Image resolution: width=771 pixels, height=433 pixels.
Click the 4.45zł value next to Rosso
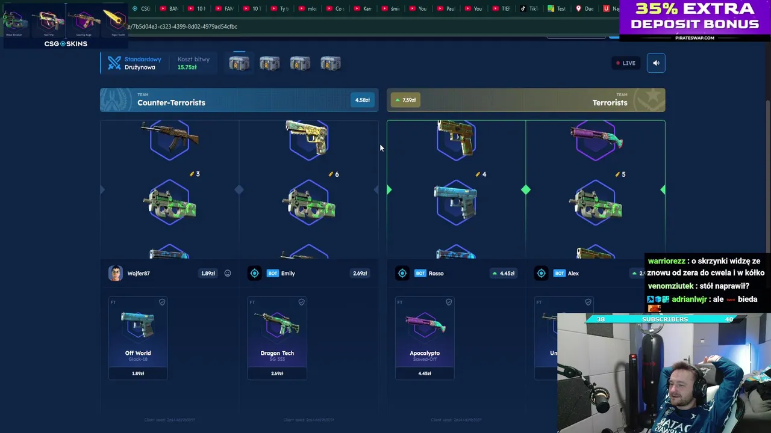coord(504,273)
